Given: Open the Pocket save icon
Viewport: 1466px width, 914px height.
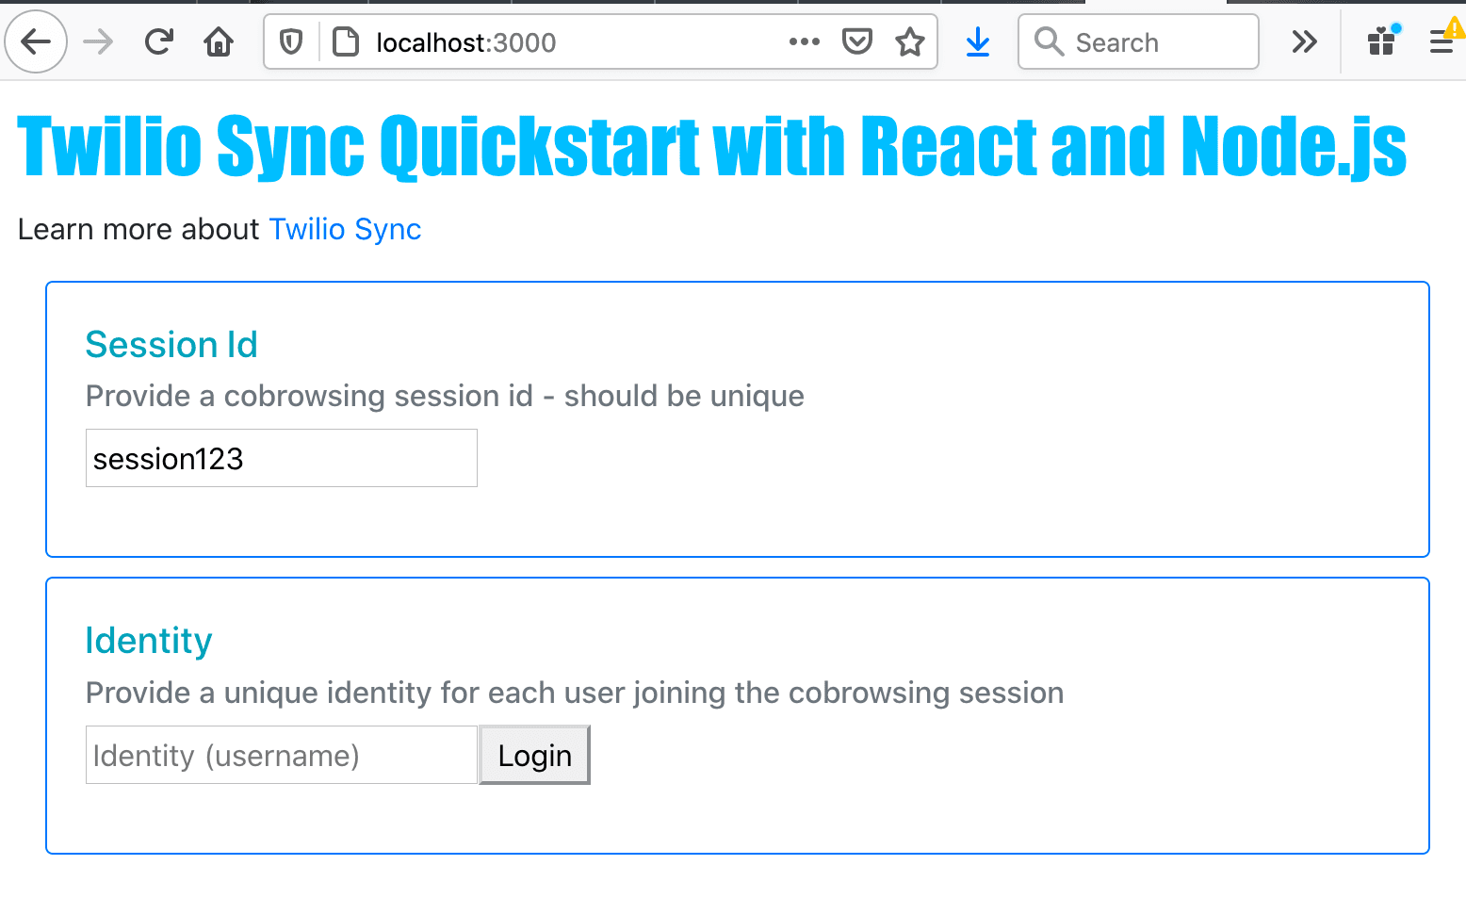Looking at the screenshot, I should click(x=857, y=41).
